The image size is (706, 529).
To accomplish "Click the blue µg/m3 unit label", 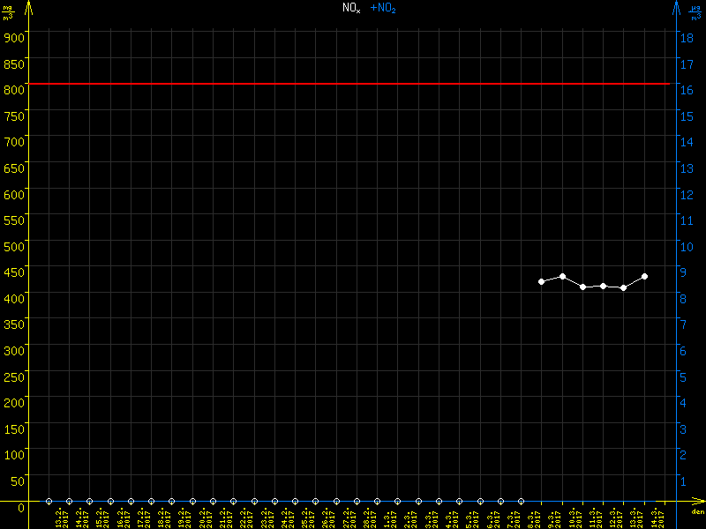I will [x=697, y=12].
